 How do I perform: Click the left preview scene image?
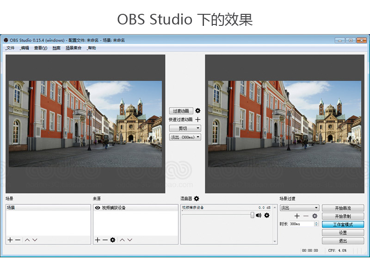coord(86,124)
